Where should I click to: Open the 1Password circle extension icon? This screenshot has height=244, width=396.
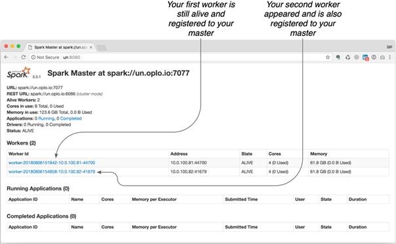click(x=374, y=58)
